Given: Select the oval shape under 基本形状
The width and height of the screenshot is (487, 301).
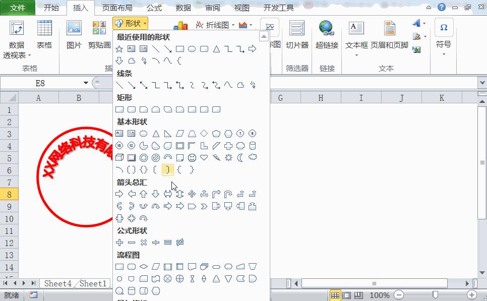Looking at the screenshot, I should pyautogui.click(x=144, y=133).
